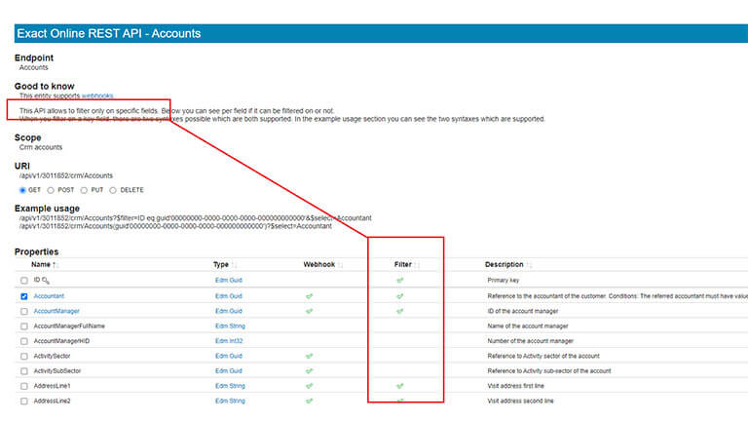Click the 'Primary key' description

pyautogui.click(x=504, y=281)
